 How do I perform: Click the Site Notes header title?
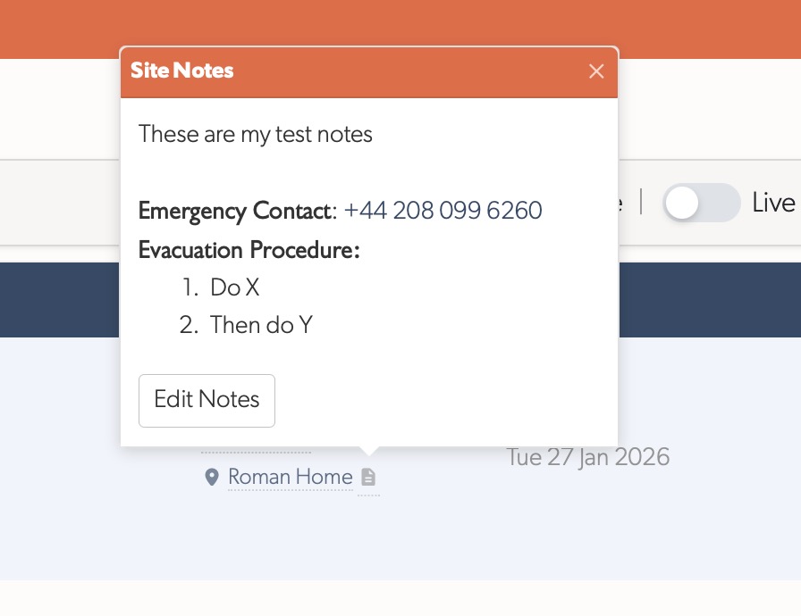(x=181, y=71)
